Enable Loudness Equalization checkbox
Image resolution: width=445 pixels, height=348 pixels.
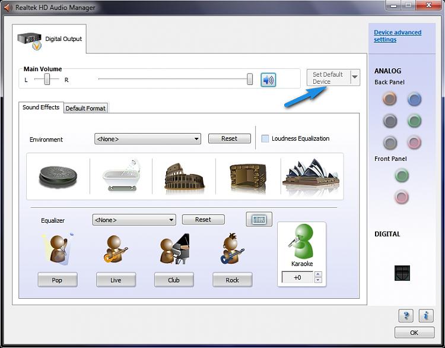265,138
